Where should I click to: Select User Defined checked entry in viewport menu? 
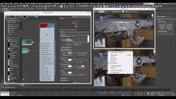(114, 63)
